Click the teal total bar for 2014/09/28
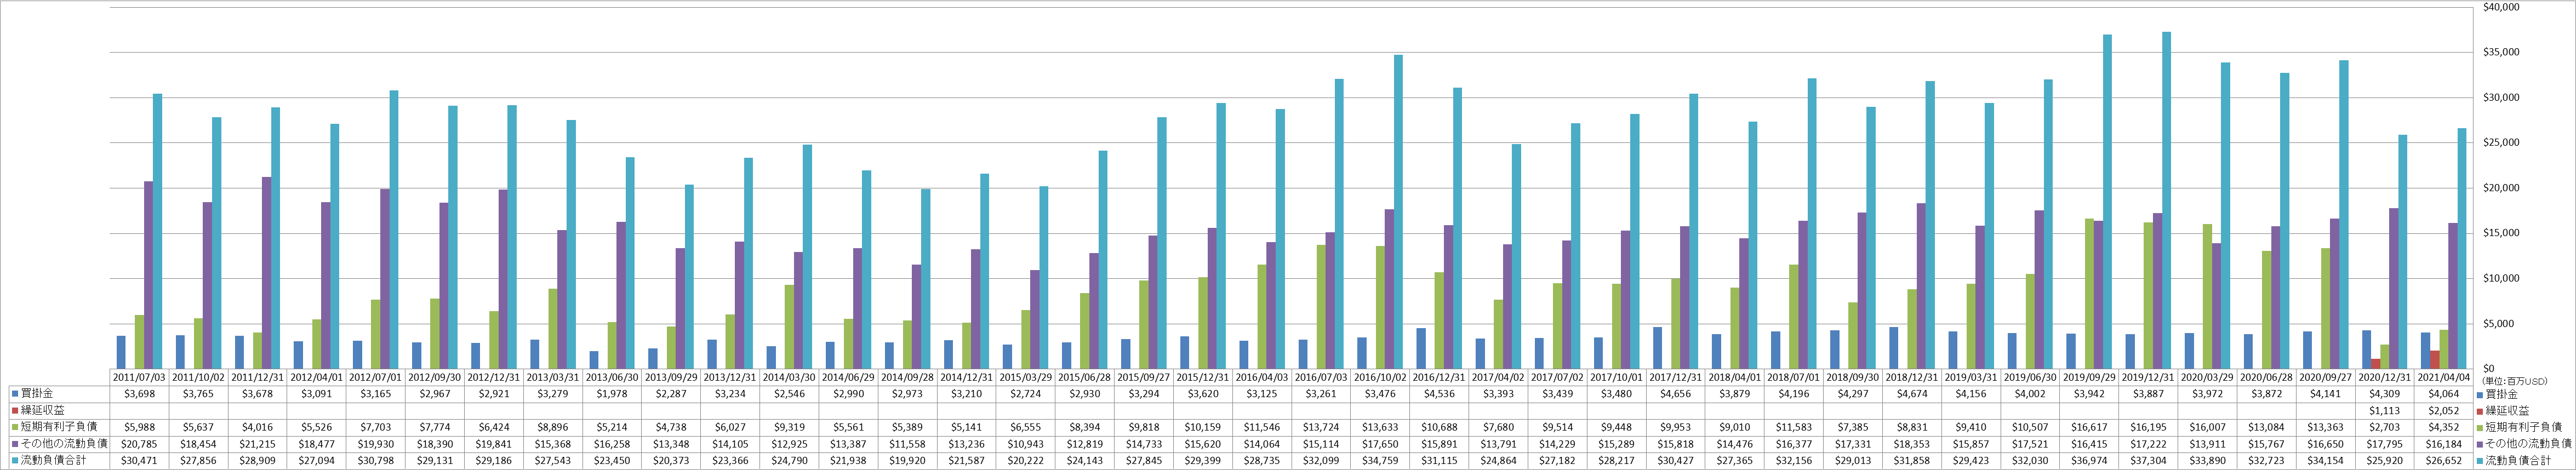Screen dimensions: 2576x470 coord(925,278)
